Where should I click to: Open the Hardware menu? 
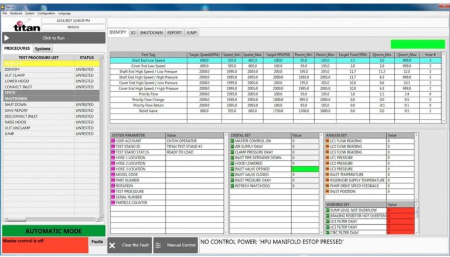(x=16, y=13)
